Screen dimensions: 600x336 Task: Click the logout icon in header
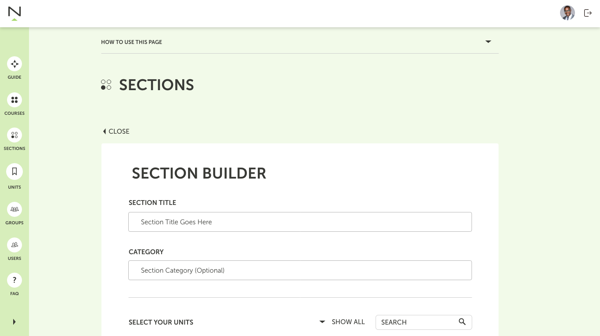[588, 13]
